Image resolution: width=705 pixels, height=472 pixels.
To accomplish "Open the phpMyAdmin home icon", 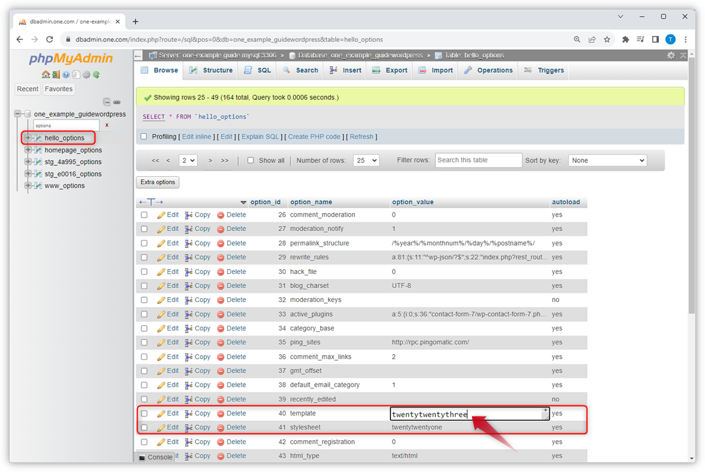I will (x=46, y=74).
